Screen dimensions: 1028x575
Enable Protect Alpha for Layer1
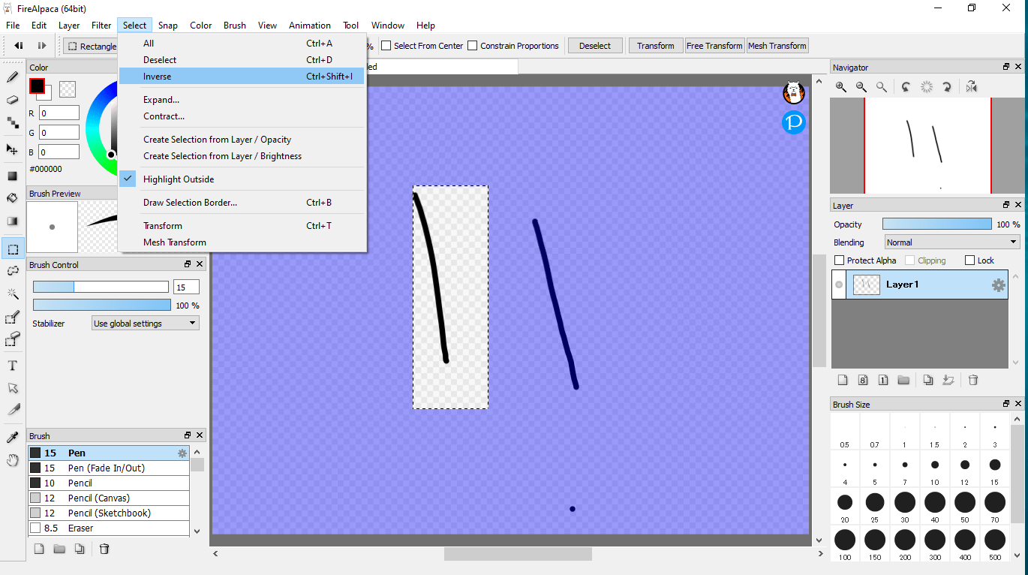[x=838, y=260]
